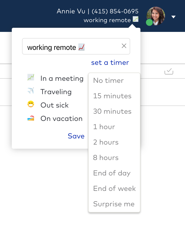Pick End of week timer option
Image resolution: width=185 pixels, height=231 pixels.
point(115,189)
